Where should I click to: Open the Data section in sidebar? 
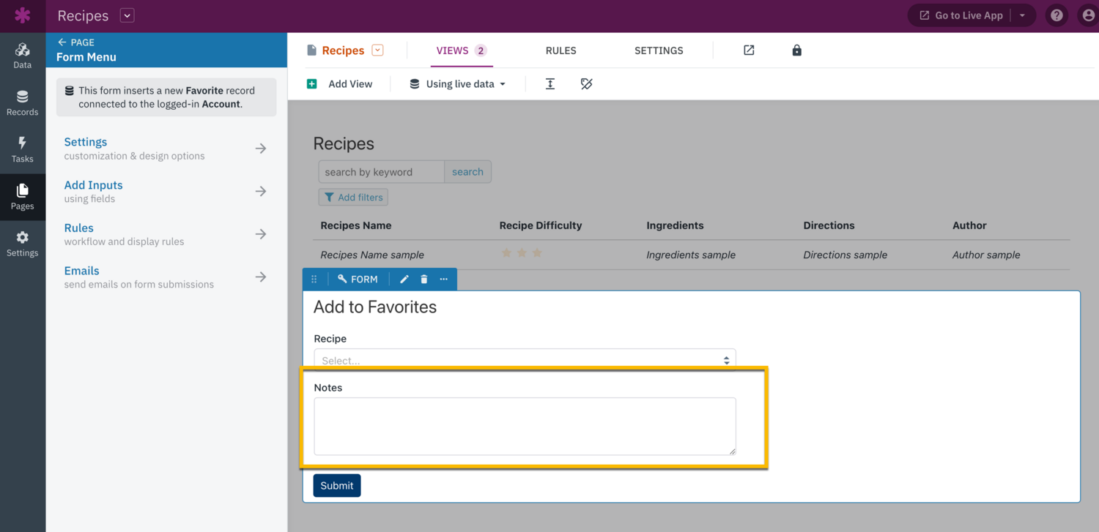point(22,56)
